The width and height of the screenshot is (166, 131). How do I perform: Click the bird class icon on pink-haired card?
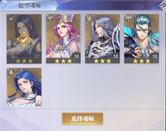tap(50, 19)
